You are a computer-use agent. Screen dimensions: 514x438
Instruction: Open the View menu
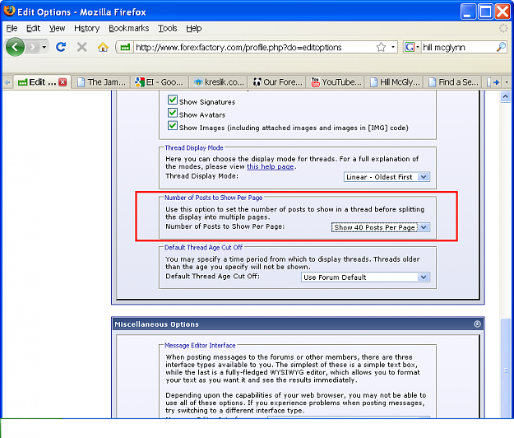[57, 29]
